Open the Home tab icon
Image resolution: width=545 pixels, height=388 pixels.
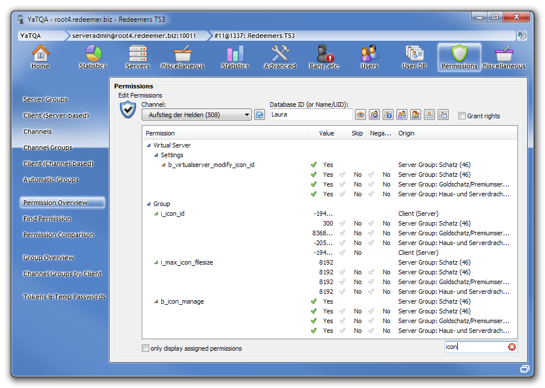pos(40,57)
